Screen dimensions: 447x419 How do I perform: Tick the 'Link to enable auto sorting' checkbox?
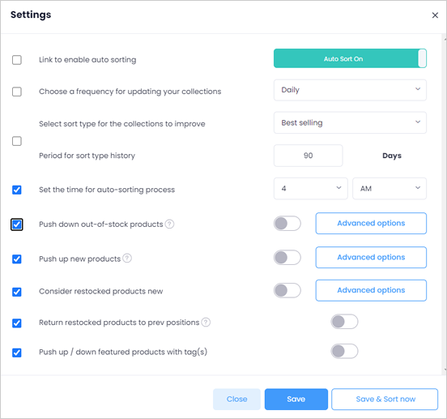pos(17,60)
